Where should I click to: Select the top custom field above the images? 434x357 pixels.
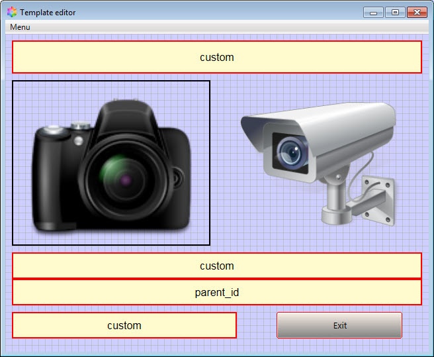pos(217,57)
